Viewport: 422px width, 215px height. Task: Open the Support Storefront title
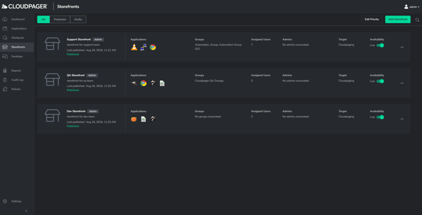click(x=79, y=39)
